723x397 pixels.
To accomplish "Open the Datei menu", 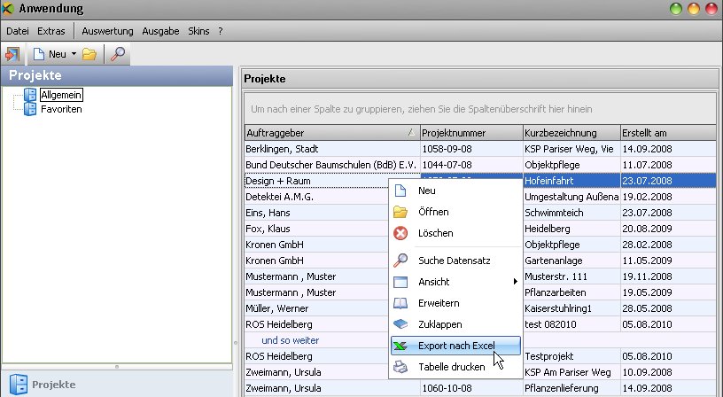I will tap(18, 31).
